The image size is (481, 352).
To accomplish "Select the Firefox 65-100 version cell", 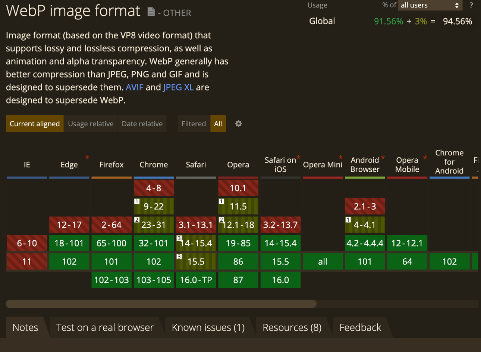I will click(111, 243).
